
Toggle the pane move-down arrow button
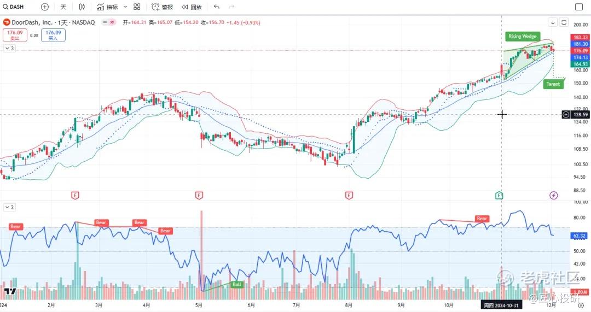[x=553, y=22]
